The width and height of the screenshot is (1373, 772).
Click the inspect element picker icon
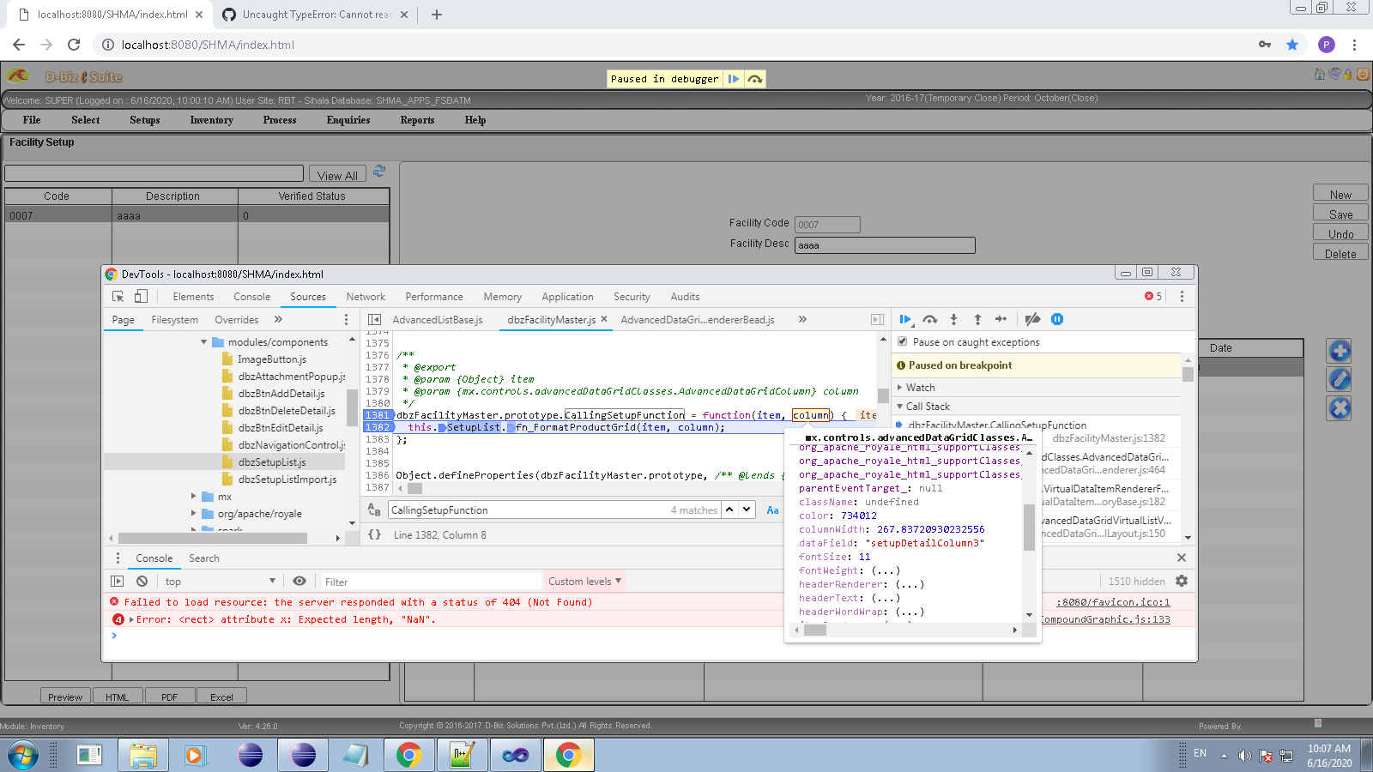click(x=118, y=296)
